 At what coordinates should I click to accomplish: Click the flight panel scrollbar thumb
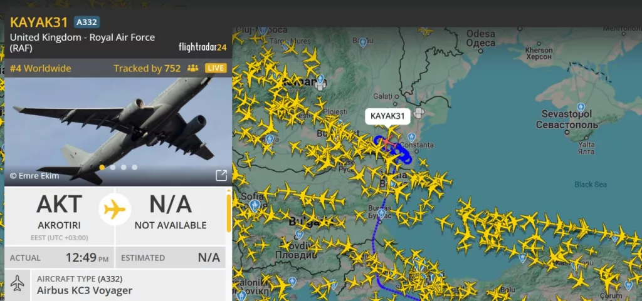click(228, 213)
